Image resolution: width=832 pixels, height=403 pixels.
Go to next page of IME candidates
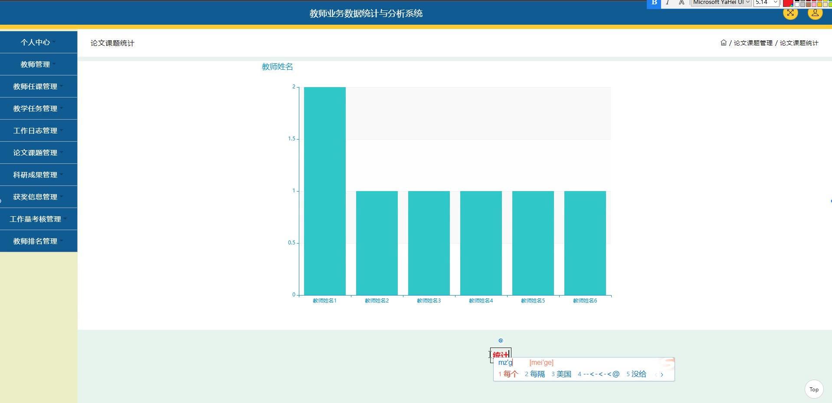tap(662, 375)
